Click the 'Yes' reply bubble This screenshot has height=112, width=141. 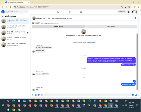pos(37,90)
